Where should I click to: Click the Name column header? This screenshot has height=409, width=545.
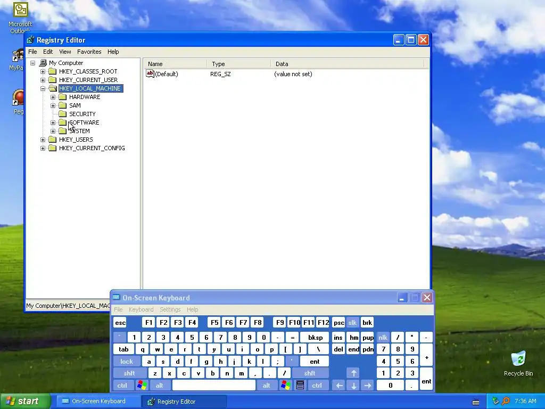click(x=175, y=64)
